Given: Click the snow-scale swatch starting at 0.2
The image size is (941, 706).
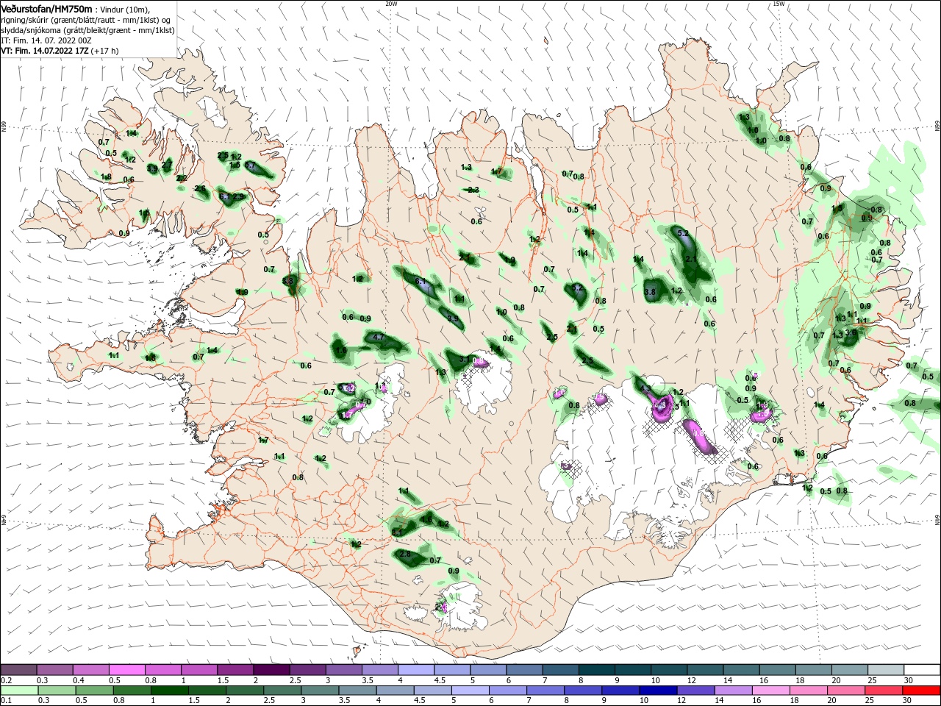Looking at the screenshot, I should coord(19,670).
